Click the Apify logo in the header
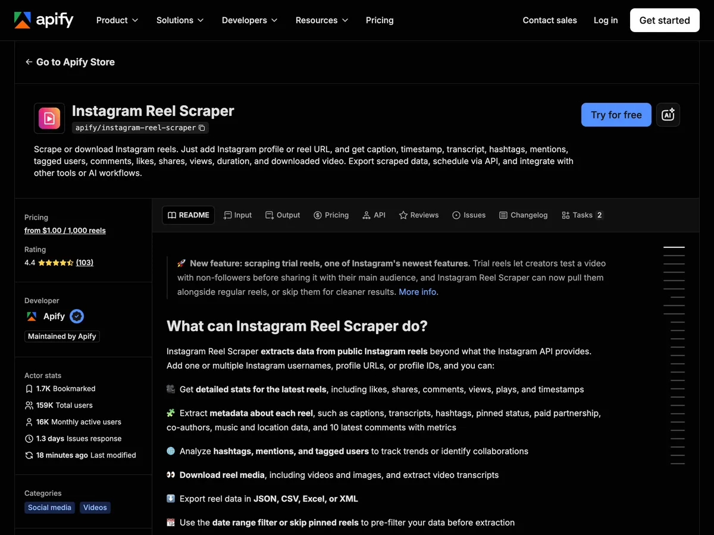 click(x=44, y=20)
